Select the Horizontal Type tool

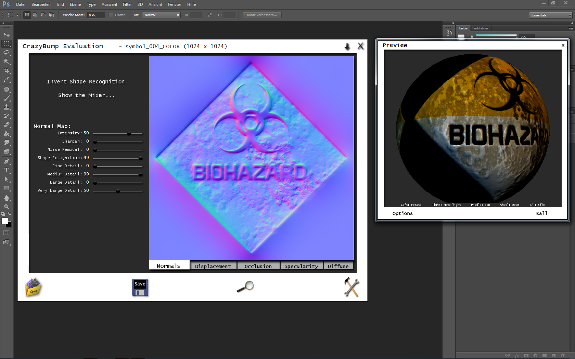7,170
